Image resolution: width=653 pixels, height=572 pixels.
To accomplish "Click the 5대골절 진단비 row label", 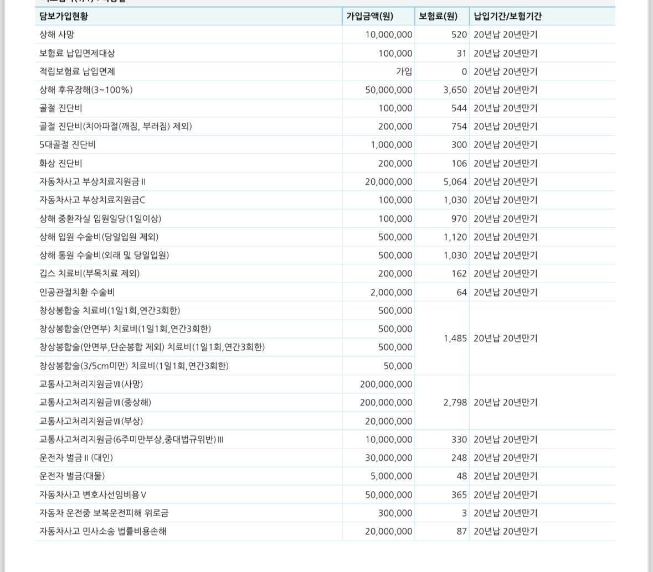I will (x=67, y=144).
